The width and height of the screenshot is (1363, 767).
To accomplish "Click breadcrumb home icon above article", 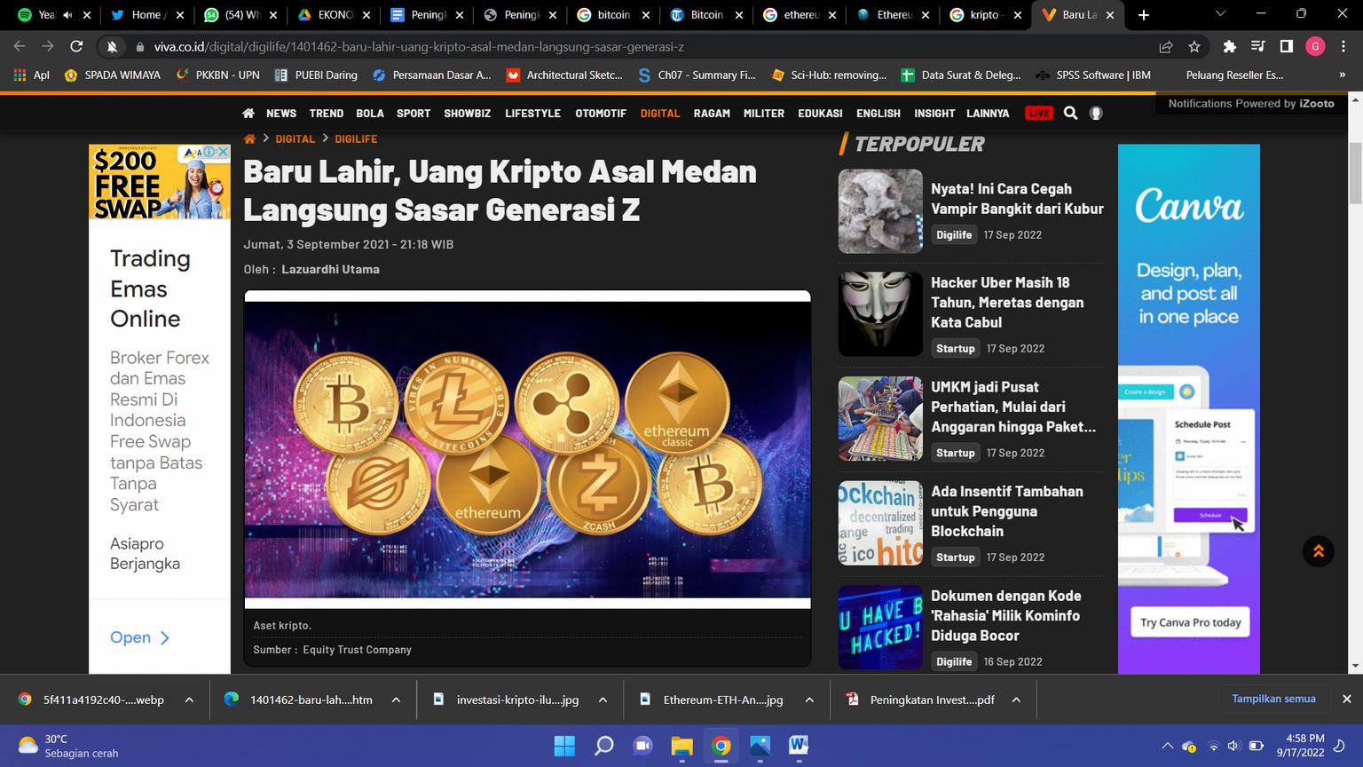I will (249, 138).
